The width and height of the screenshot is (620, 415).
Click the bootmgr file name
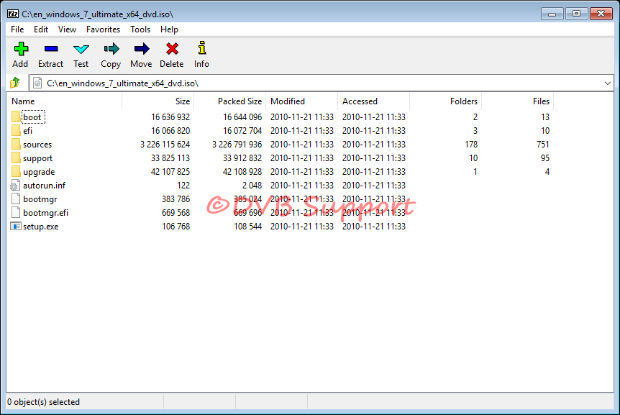click(x=40, y=199)
